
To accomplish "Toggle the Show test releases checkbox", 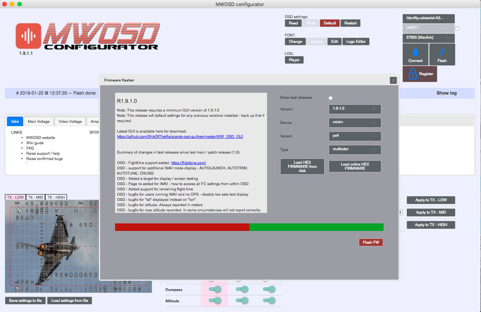I will tap(331, 98).
